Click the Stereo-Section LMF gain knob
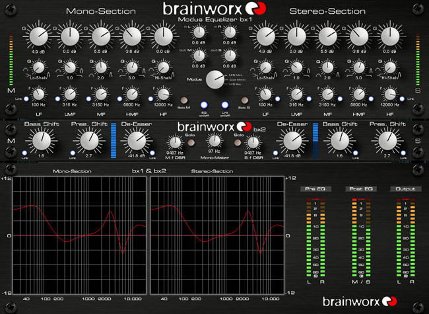This screenshot has height=314, width=429. pos(297,36)
